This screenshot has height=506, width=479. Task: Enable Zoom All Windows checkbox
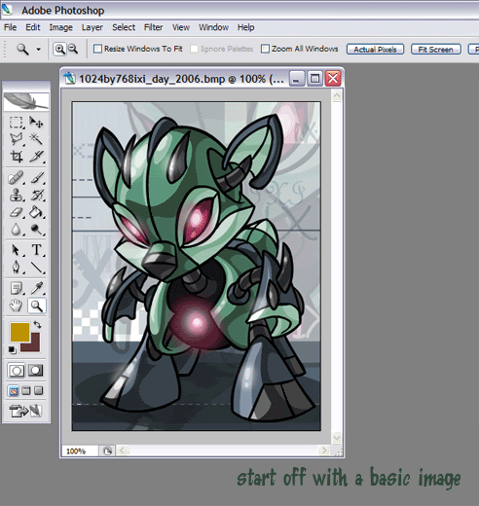[265, 49]
